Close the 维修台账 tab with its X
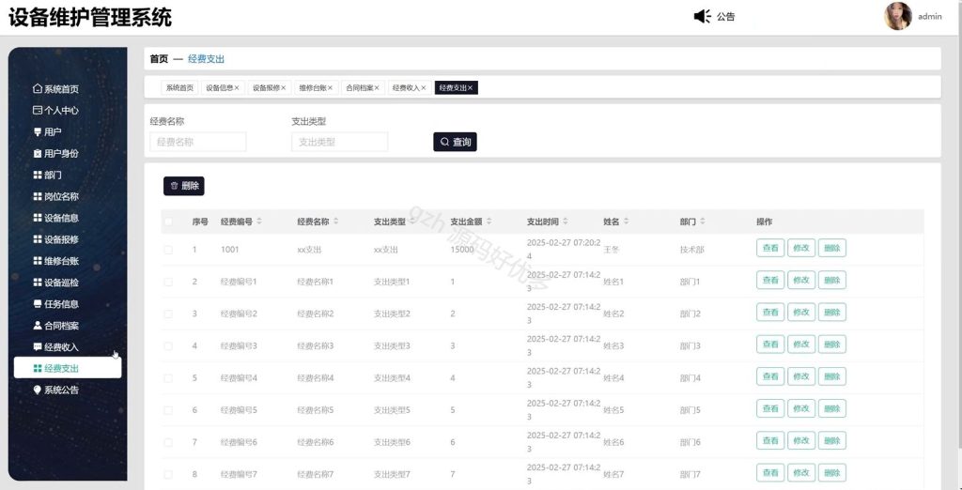962x490 pixels. 330,87
